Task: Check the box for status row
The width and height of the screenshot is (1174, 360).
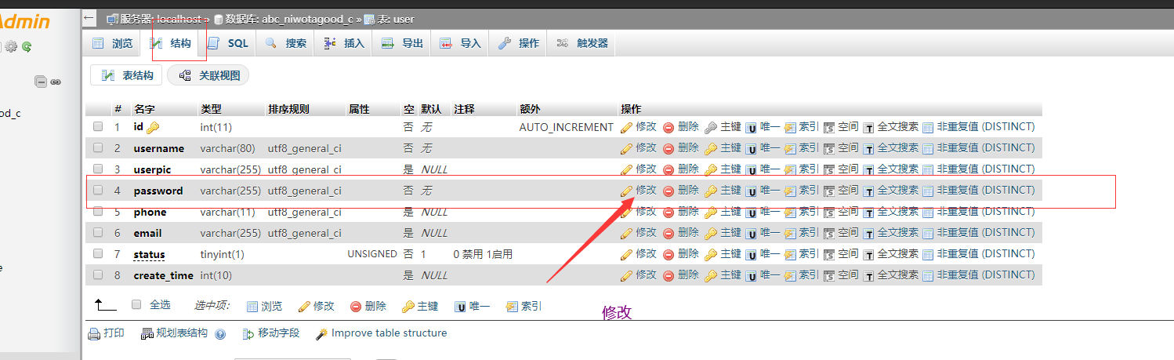Action: pyautogui.click(x=98, y=253)
